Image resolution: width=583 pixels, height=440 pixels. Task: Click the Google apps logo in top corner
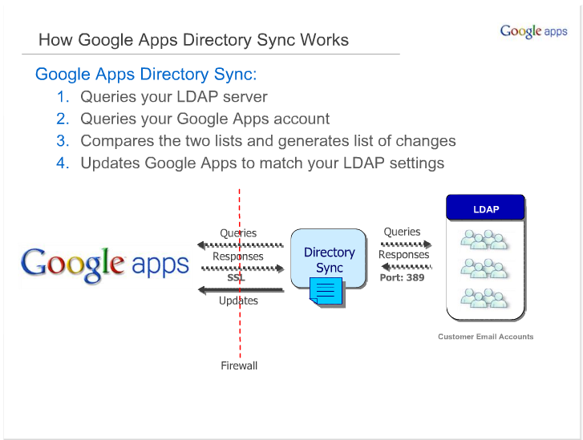click(x=533, y=31)
